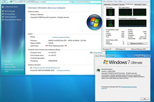This screenshot has width=154, height=102.
Task: Open Control Panel Home link
Action: coord(11,7)
